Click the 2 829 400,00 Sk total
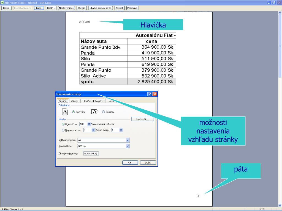Viewport: 282px width, 211px height. coord(152,82)
